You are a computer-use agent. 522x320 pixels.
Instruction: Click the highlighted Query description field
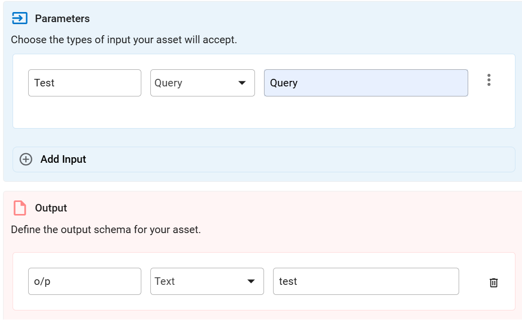[366, 83]
